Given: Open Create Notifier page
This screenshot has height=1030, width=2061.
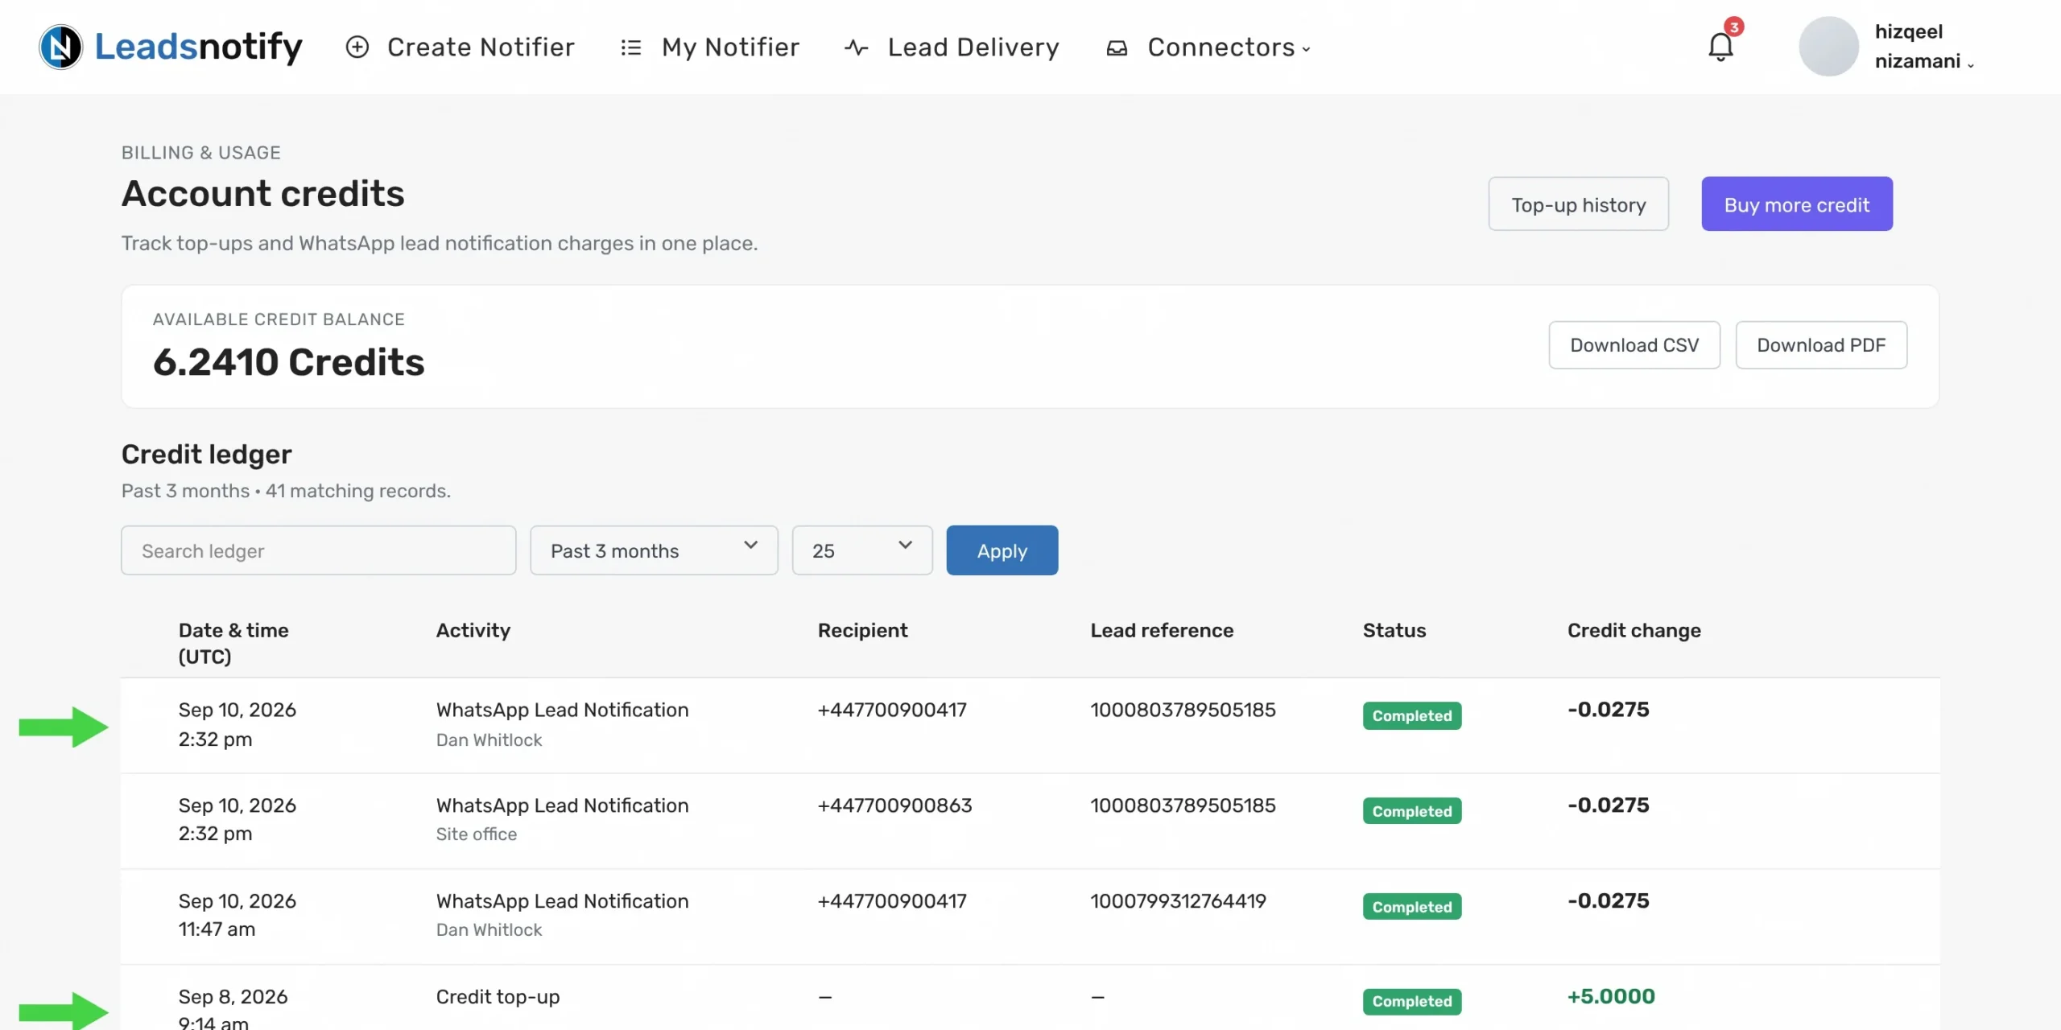Looking at the screenshot, I should [x=481, y=47].
